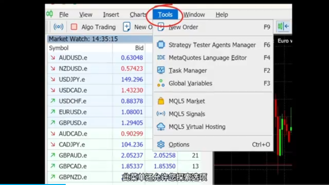Click the GBPAUD.e ask 2.05258
This screenshot has width=329, height=185.
click(164, 155)
